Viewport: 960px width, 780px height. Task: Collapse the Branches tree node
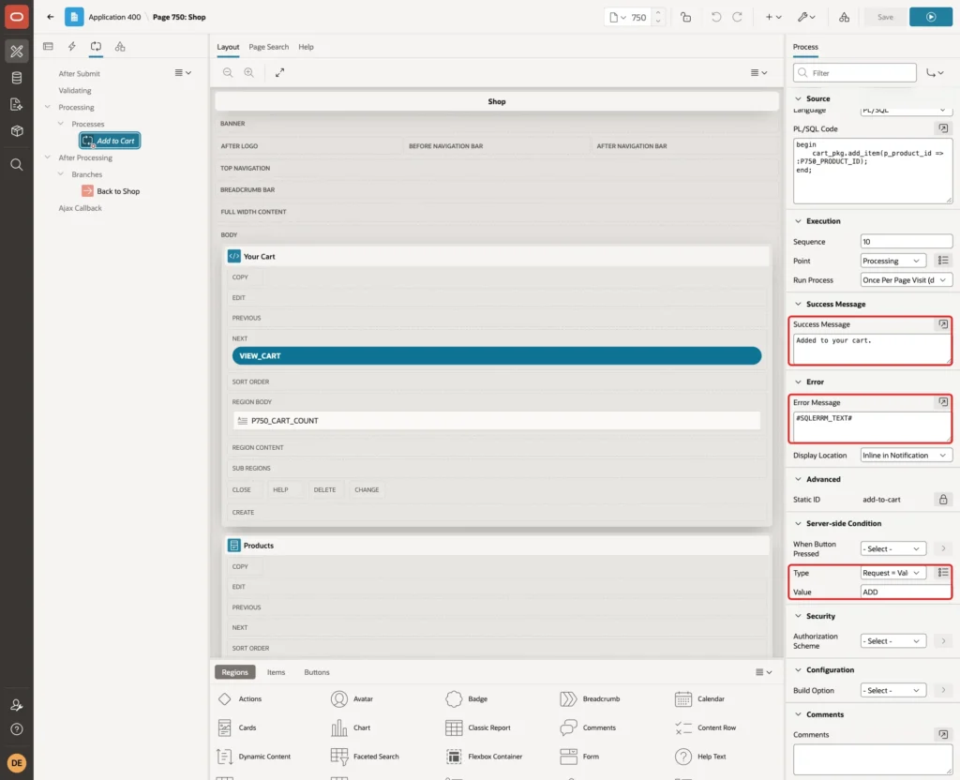60,173
